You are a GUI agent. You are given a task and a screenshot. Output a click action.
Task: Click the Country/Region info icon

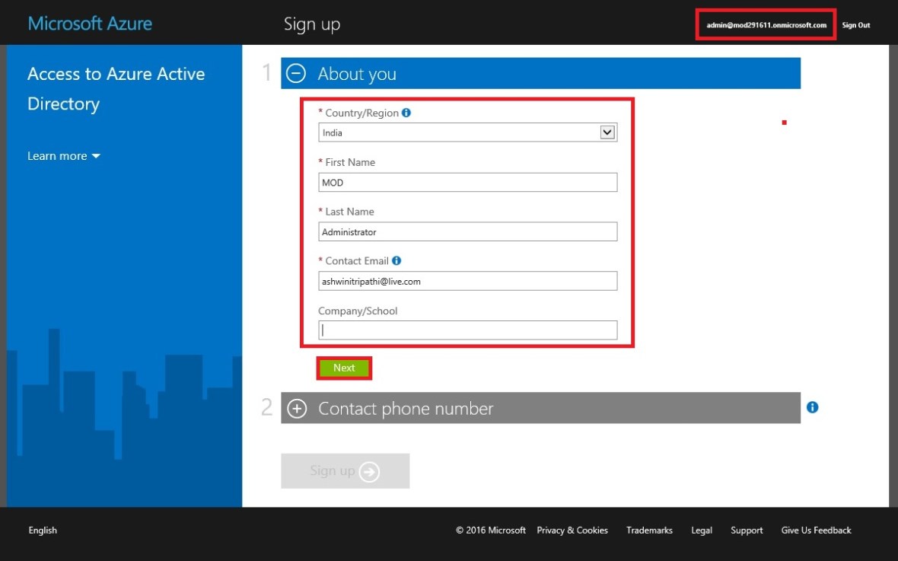(406, 113)
